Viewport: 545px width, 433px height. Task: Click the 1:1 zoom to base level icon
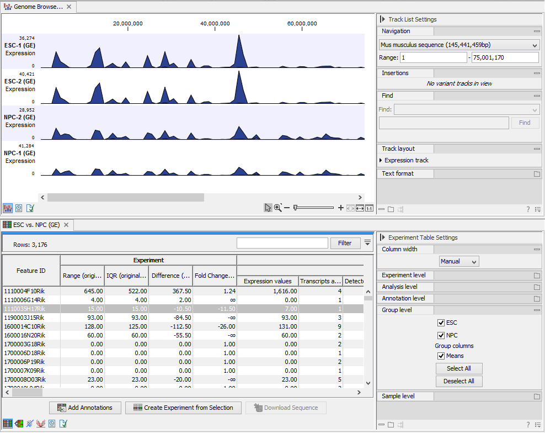tap(369, 208)
